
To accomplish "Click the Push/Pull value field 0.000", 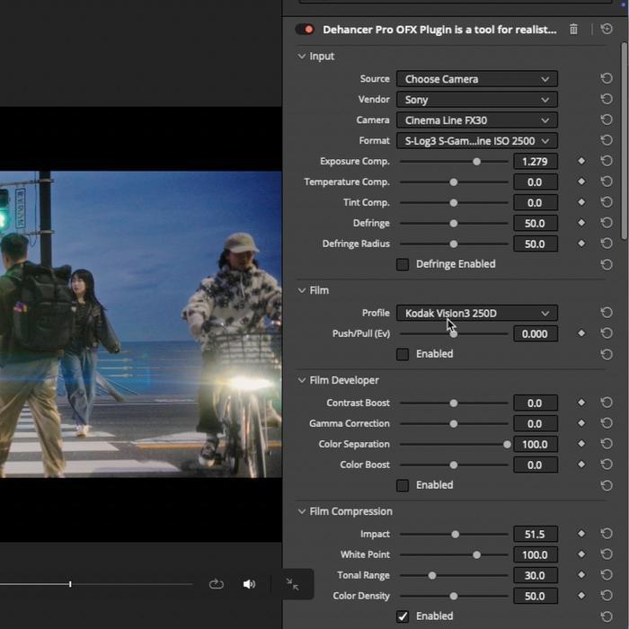I will coord(536,334).
